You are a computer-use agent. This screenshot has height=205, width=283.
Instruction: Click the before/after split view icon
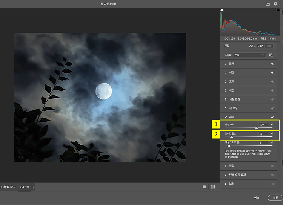click(213, 187)
